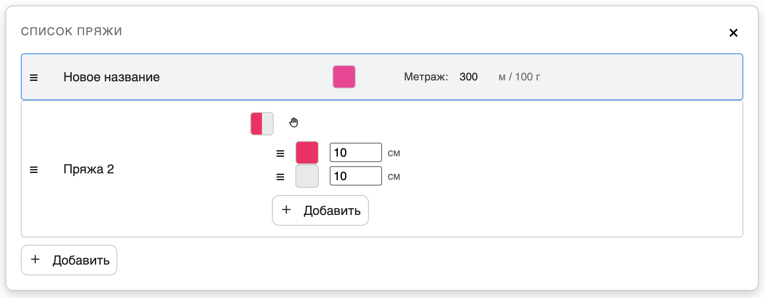765x298 pixels.
Task: Open pink color swatch of Новое название
Action: click(x=344, y=77)
